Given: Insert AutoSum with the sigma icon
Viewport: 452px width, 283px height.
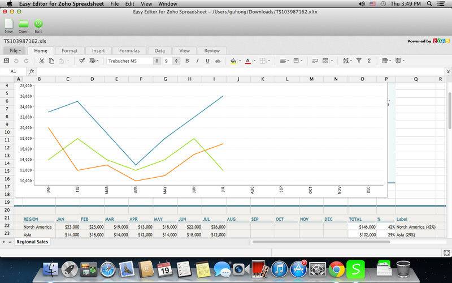Looking at the screenshot, I should 369,61.
